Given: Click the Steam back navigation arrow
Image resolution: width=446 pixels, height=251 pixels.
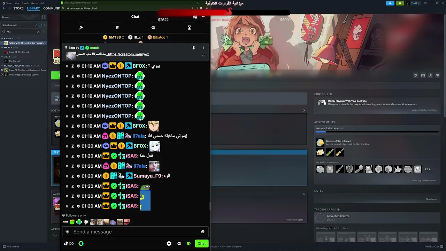Looking at the screenshot, I should [4, 8].
